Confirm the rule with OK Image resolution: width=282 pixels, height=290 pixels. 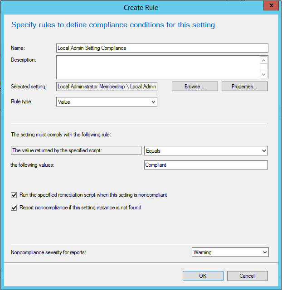tap(203, 275)
